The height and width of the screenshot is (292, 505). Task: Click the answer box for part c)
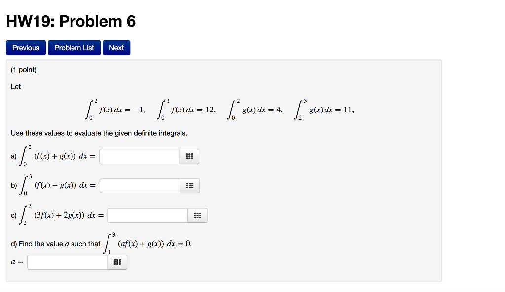click(148, 215)
